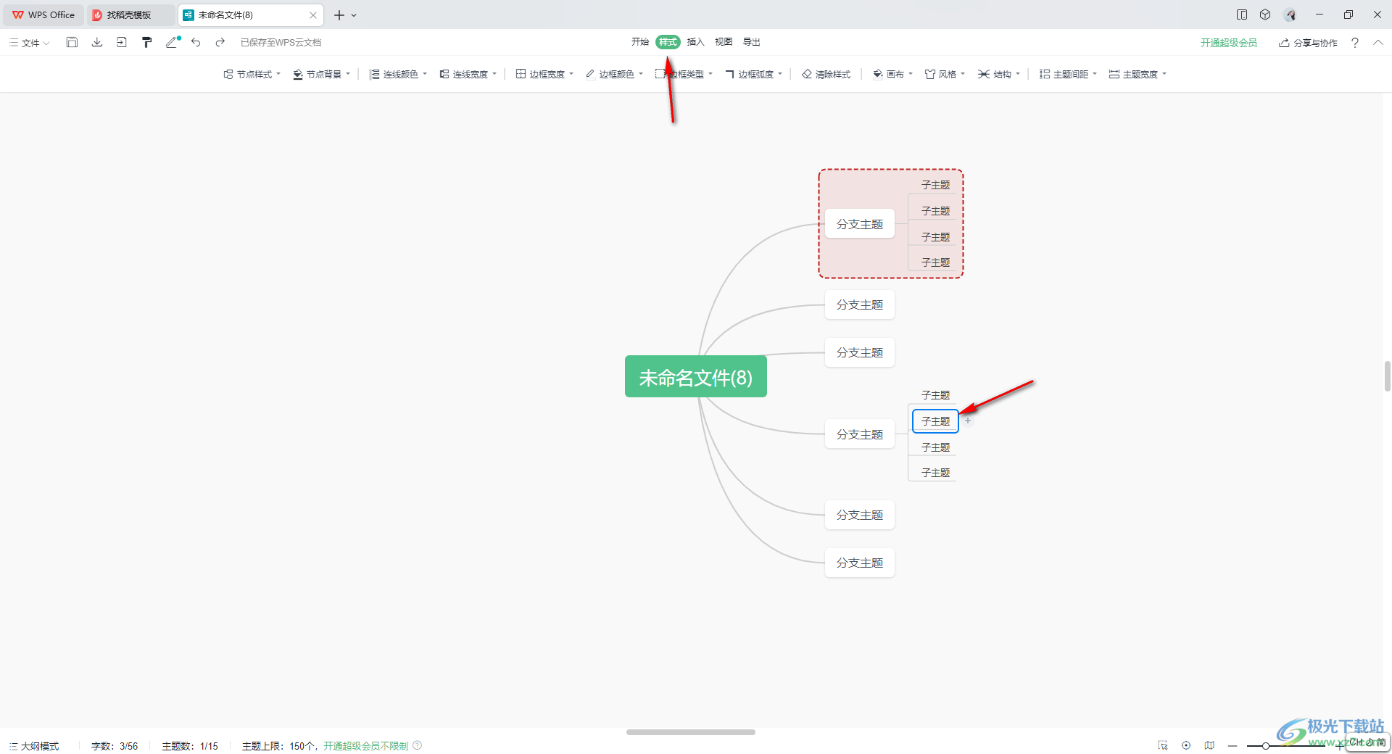Open the 风格 style dropdown

945,74
